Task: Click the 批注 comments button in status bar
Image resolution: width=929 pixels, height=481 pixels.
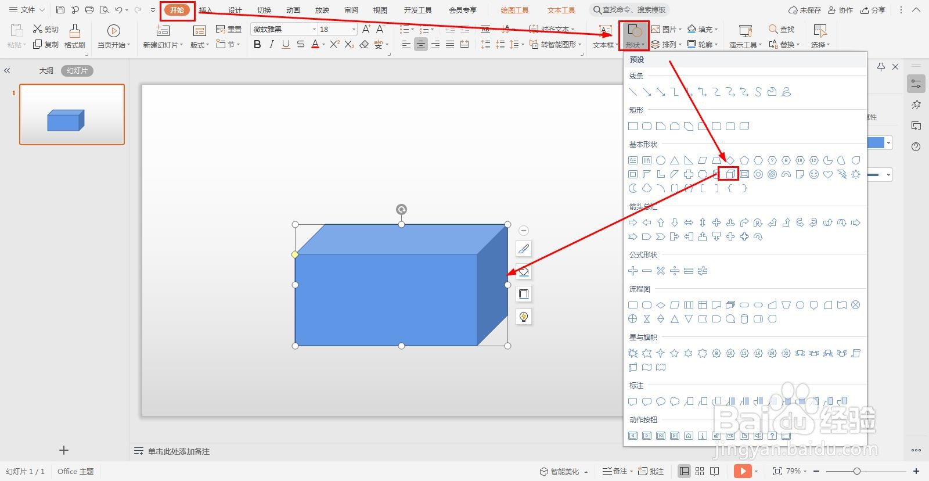Action: pyautogui.click(x=651, y=471)
